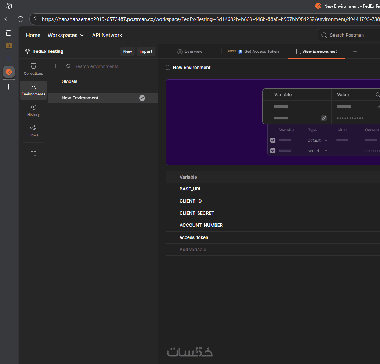The width and height of the screenshot is (380, 364).
Task: Click the environment icon beside title
Action: pyautogui.click(x=168, y=68)
